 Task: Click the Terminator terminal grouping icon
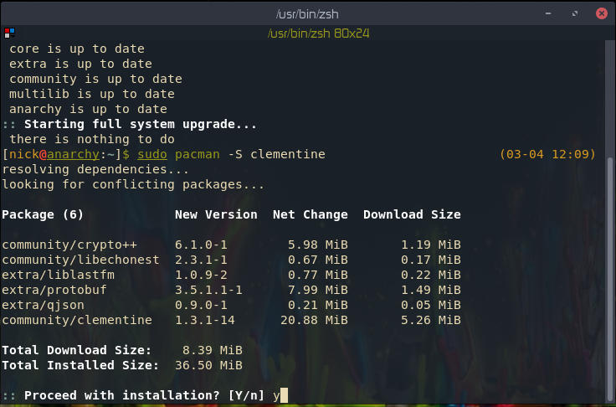pyautogui.click(x=8, y=33)
